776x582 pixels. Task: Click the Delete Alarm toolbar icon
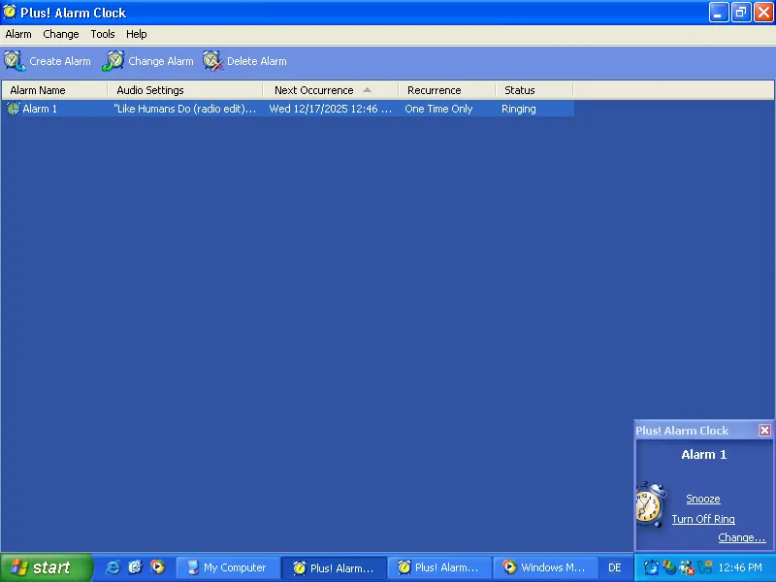pyautogui.click(x=212, y=61)
